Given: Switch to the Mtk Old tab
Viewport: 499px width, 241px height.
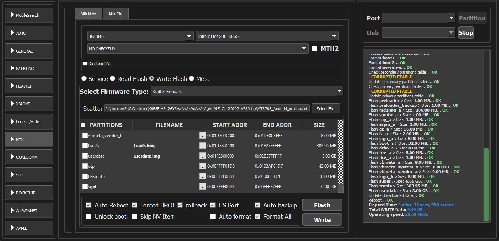Looking at the screenshot, I should click(x=115, y=14).
